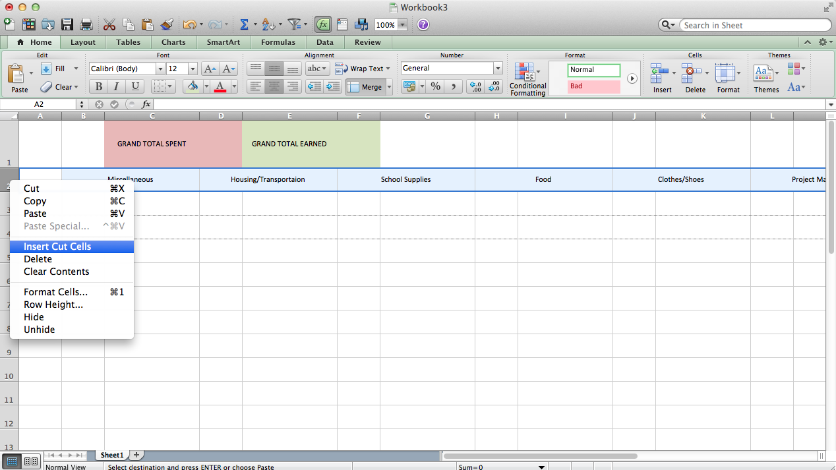Align text to the right

click(x=293, y=86)
